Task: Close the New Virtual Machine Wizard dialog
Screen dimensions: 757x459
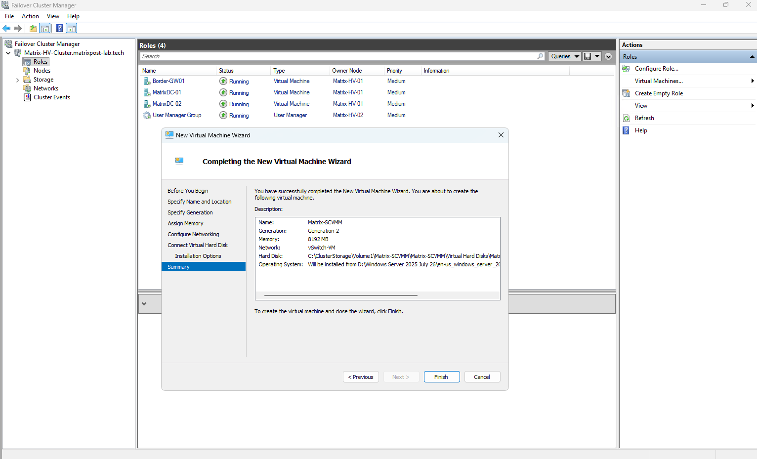Action: click(501, 135)
